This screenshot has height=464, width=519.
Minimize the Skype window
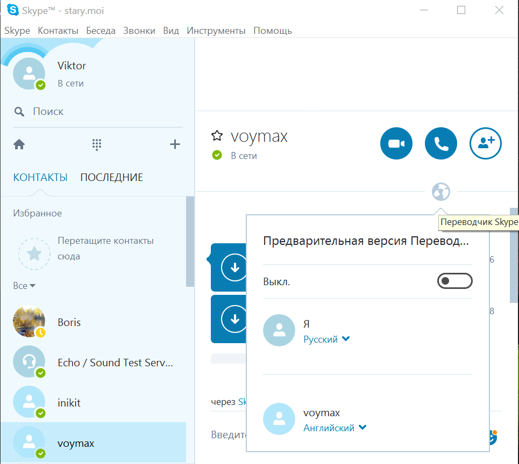click(x=424, y=10)
